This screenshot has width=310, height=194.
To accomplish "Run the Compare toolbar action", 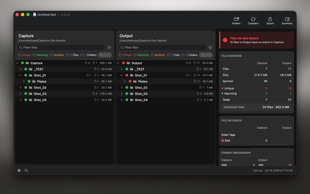I will click(253, 21).
